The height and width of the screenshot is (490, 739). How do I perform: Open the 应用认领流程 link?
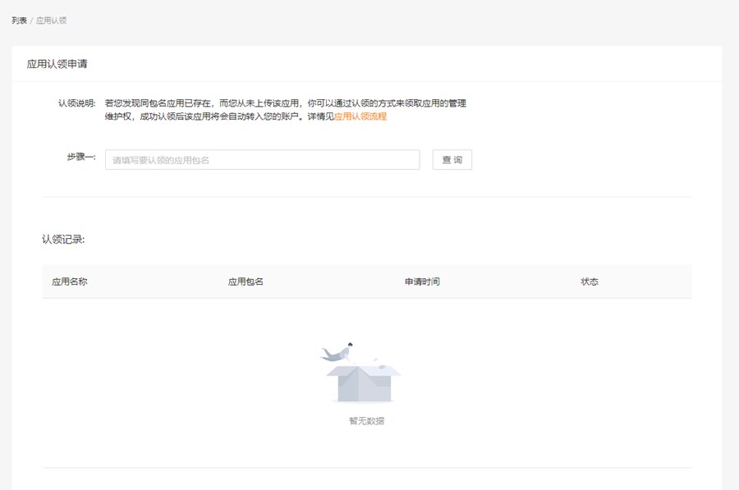[x=360, y=117]
